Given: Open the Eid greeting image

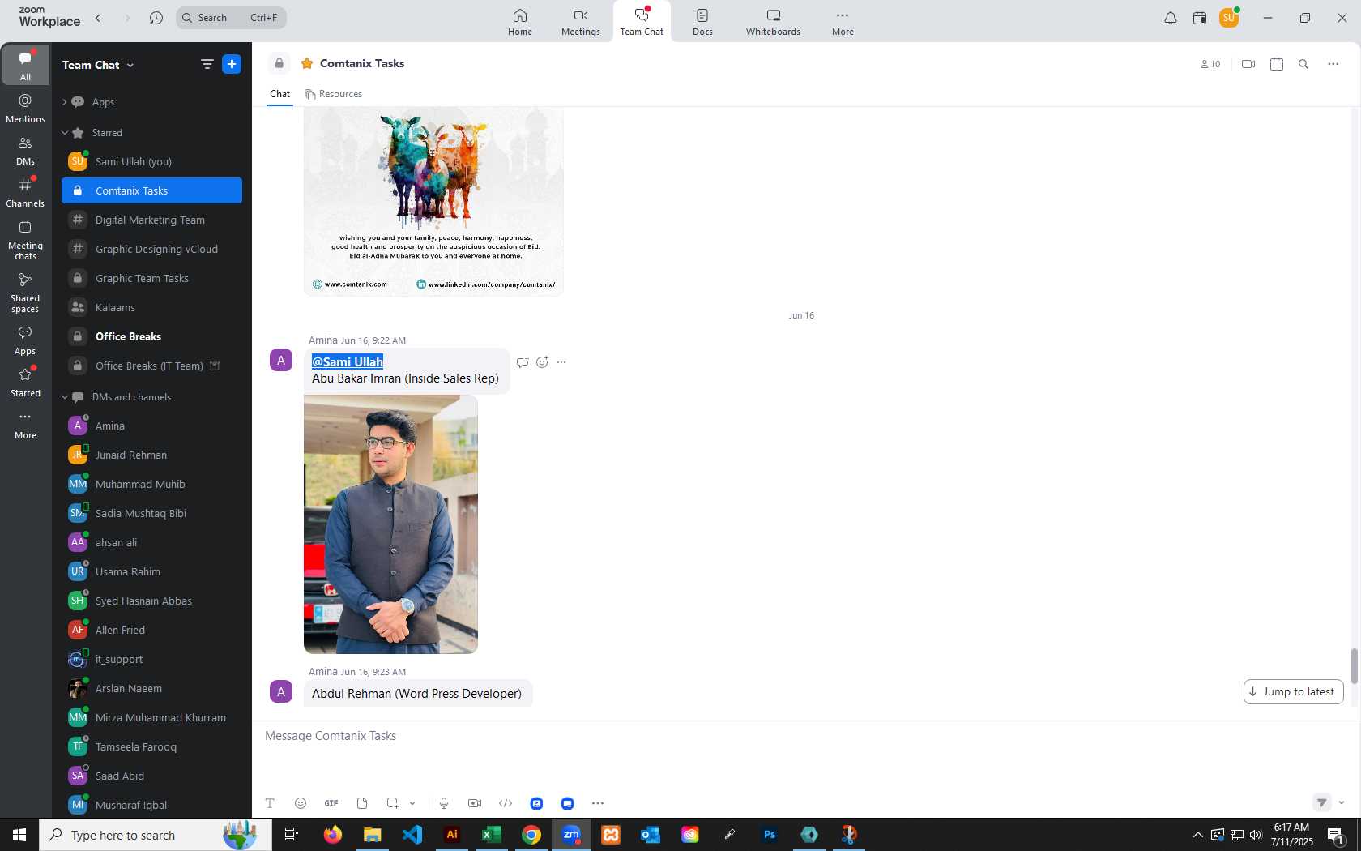Looking at the screenshot, I should [433, 202].
